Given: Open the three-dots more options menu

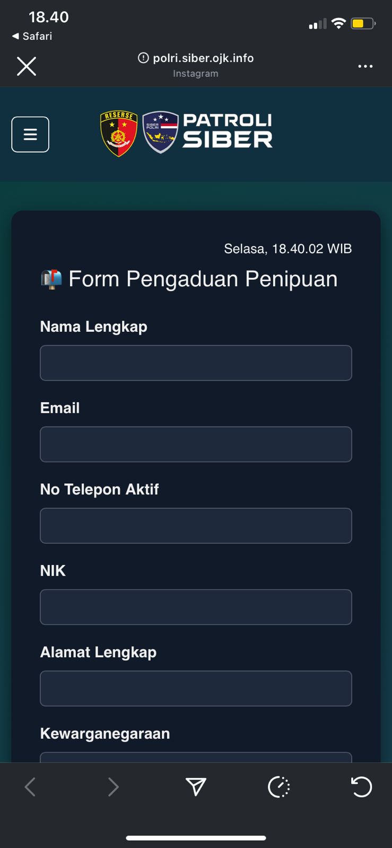Looking at the screenshot, I should point(365,66).
